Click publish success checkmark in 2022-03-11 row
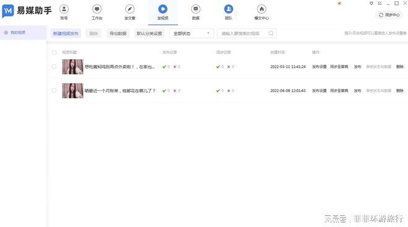 pos(164,67)
